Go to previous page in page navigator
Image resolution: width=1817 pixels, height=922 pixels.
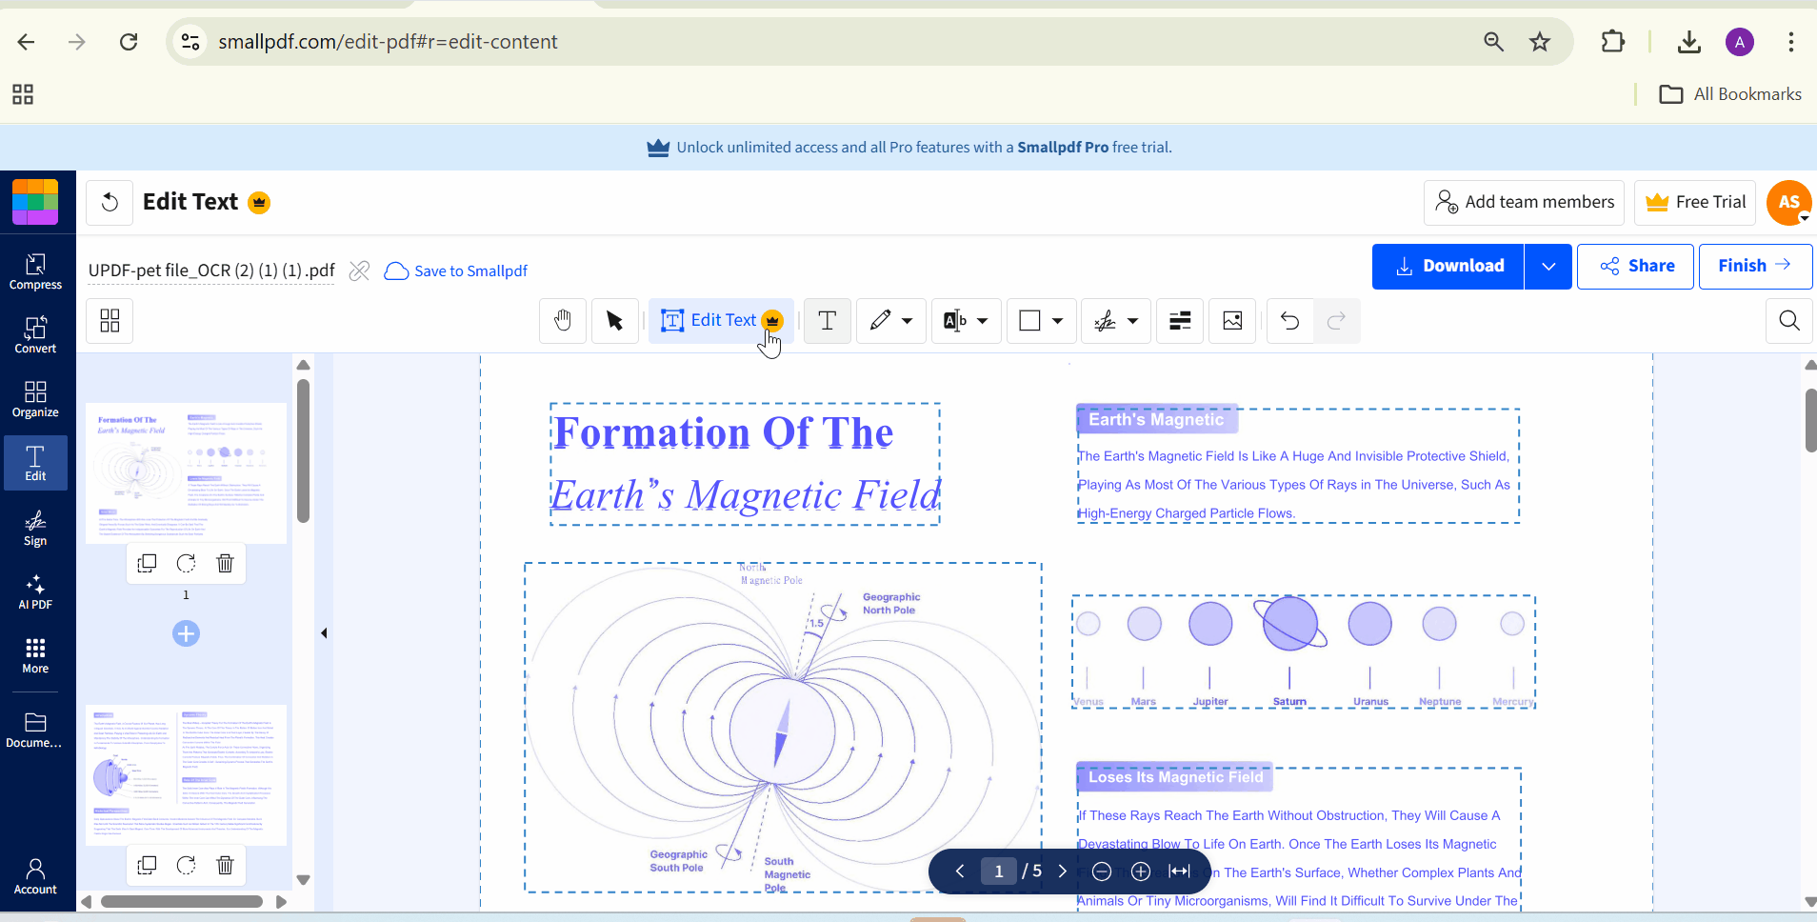960,871
